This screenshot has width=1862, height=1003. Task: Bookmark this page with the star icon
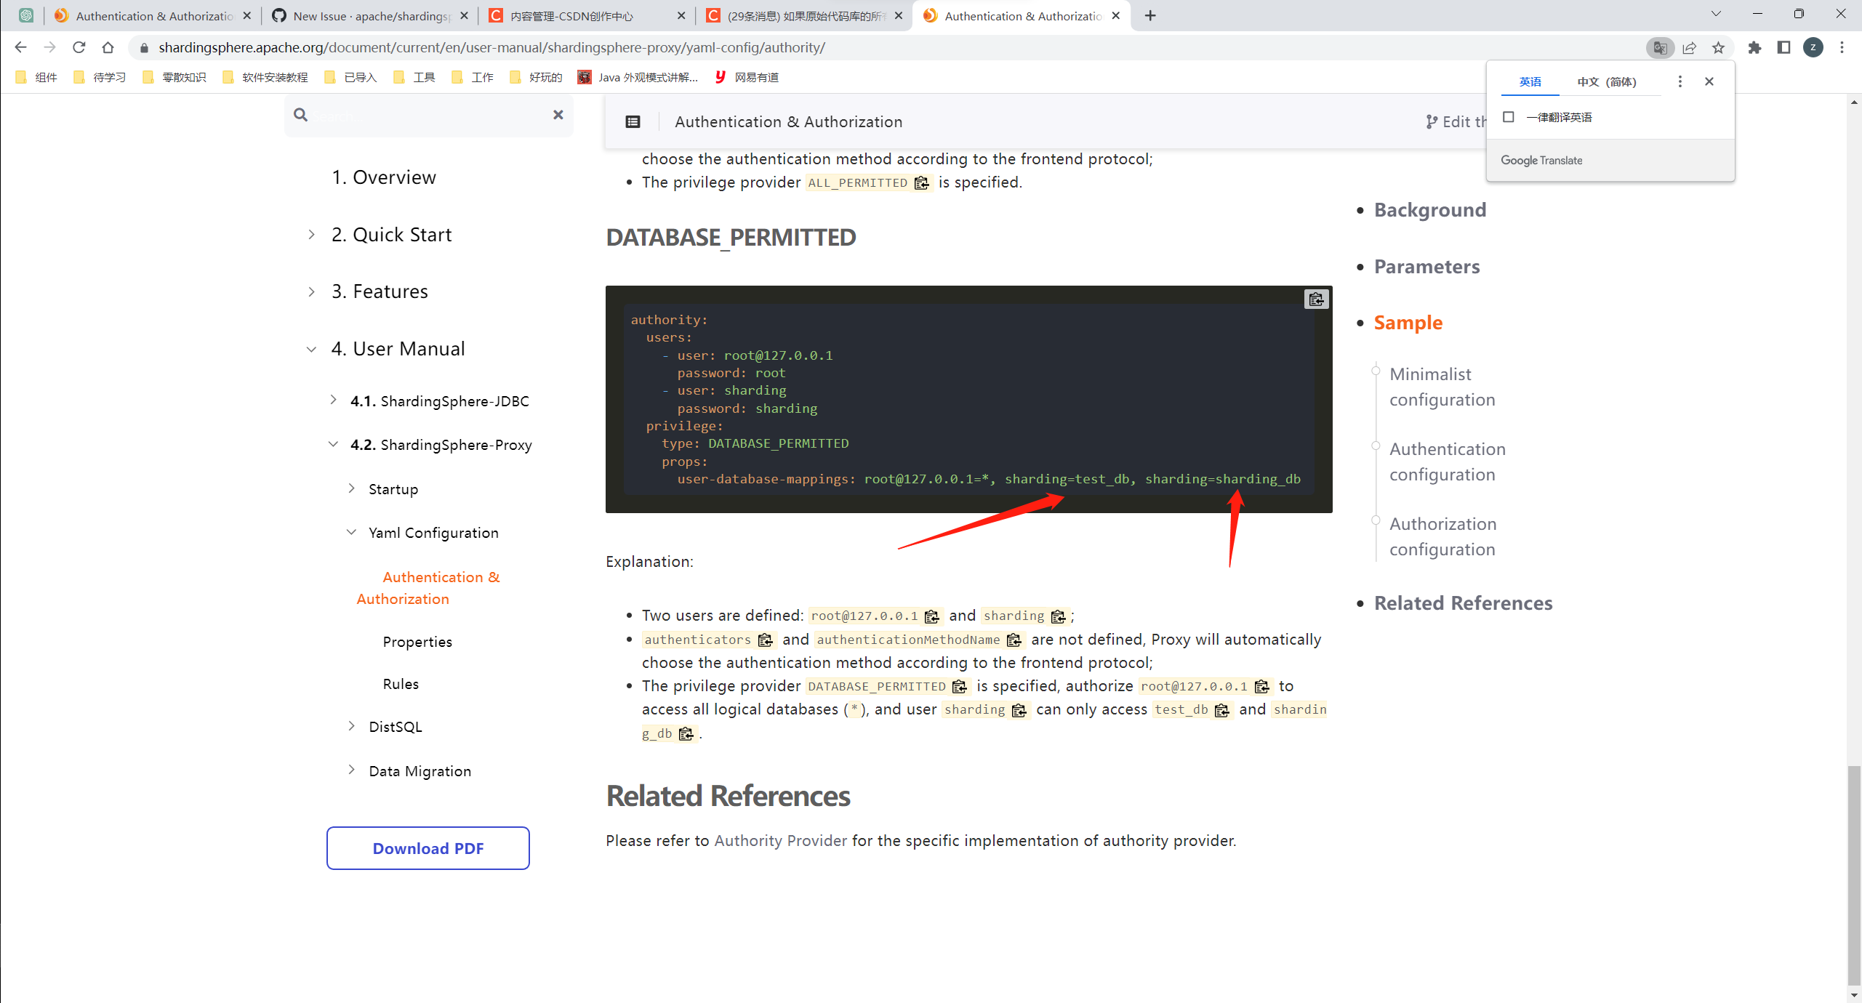pyautogui.click(x=1719, y=47)
